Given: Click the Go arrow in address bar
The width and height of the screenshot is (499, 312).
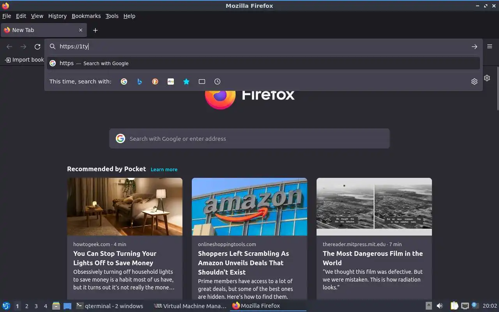Looking at the screenshot, I should [474, 46].
